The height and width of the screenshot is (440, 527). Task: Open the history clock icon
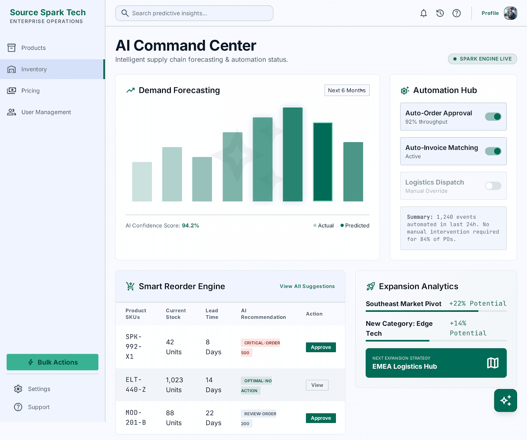tap(440, 13)
